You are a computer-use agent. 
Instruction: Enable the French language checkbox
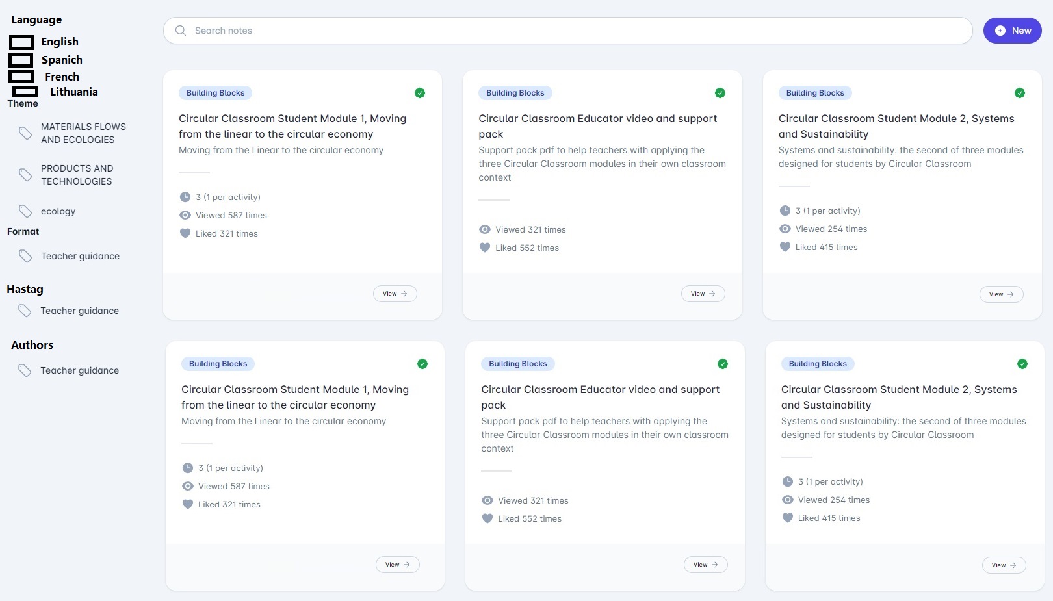click(21, 77)
